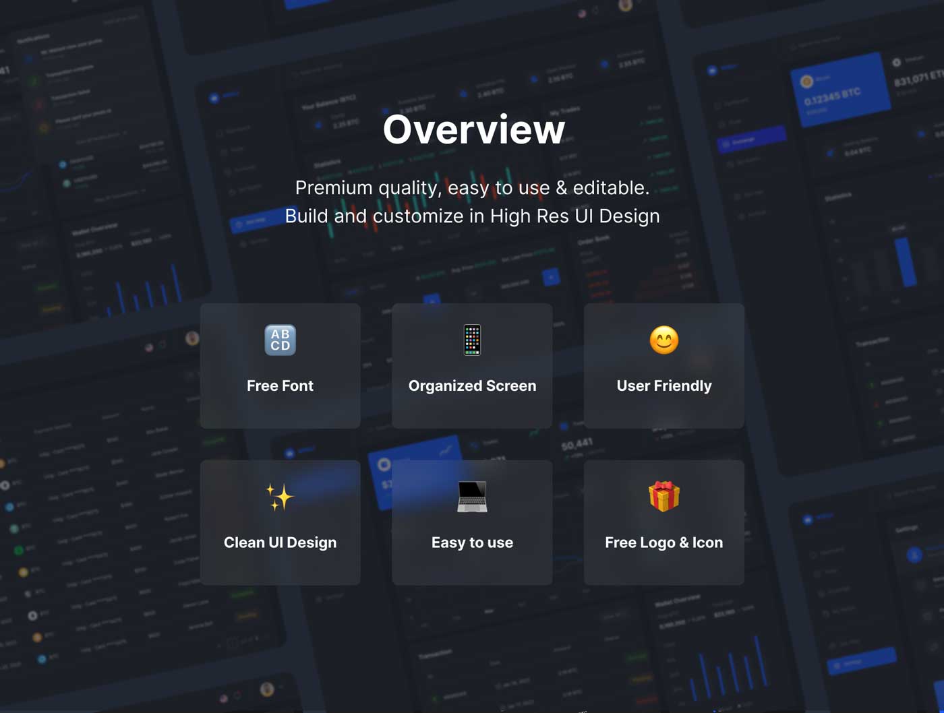Select the User Friendly label
The image size is (944, 713).
click(x=664, y=386)
